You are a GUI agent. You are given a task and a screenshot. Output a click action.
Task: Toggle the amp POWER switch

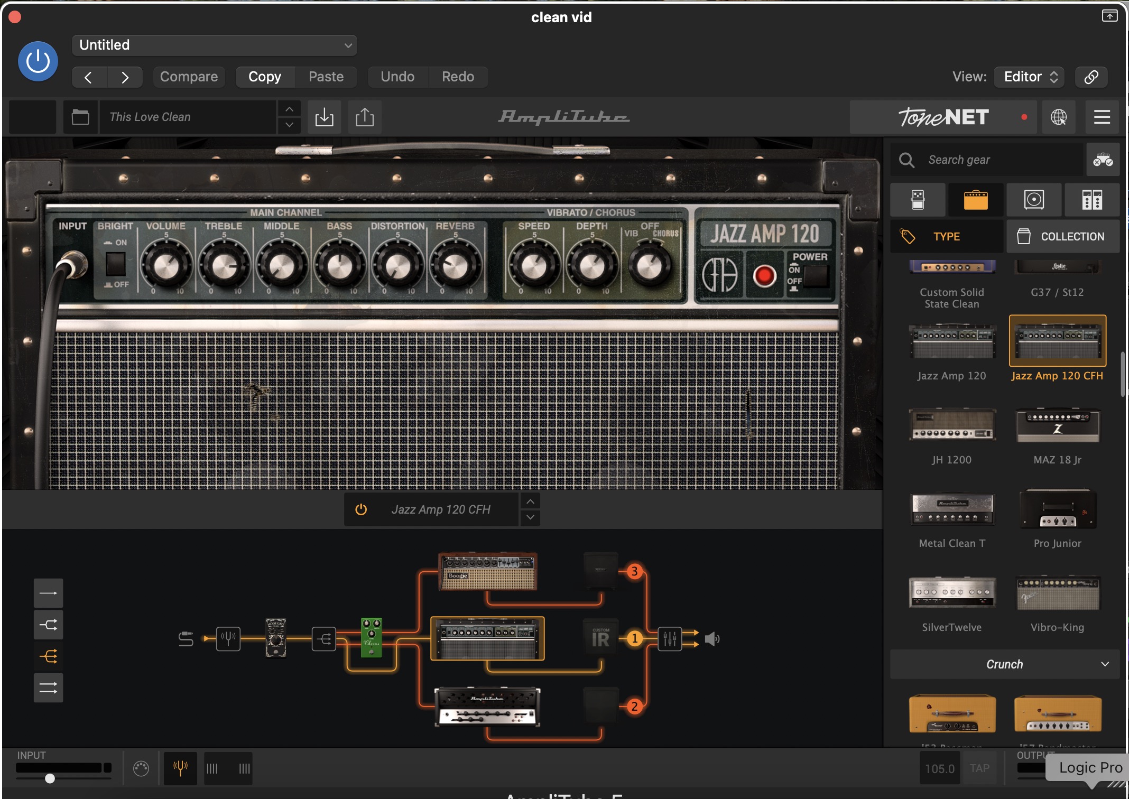[x=817, y=275]
